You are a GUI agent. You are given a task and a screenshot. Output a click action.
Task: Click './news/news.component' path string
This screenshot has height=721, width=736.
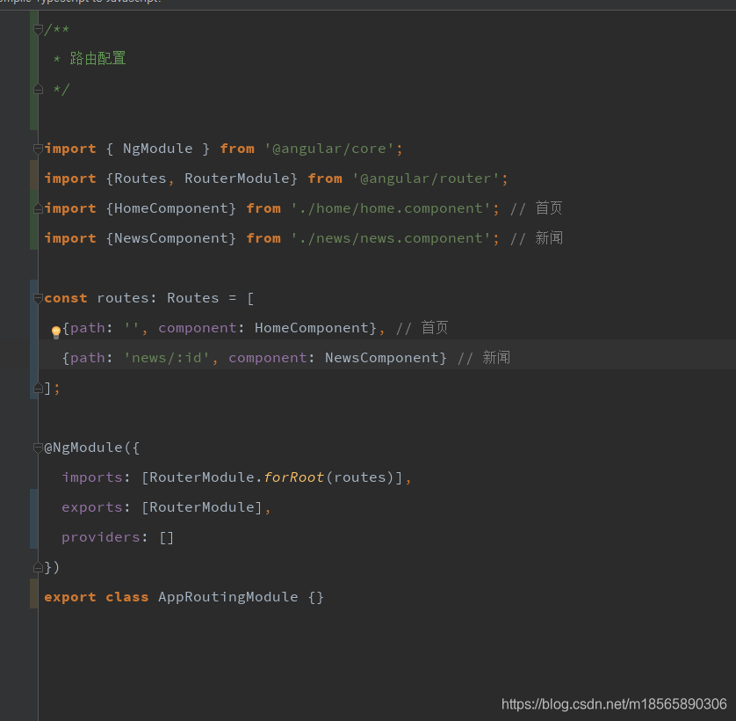pos(391,238)
